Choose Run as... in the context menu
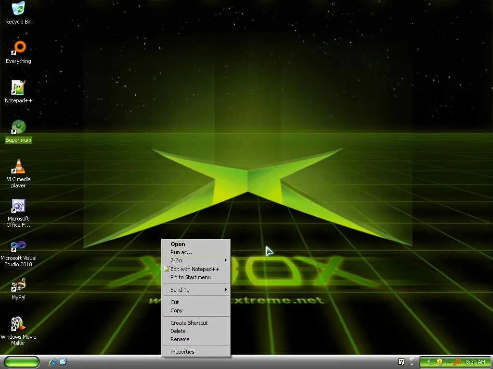 point(196,252)
